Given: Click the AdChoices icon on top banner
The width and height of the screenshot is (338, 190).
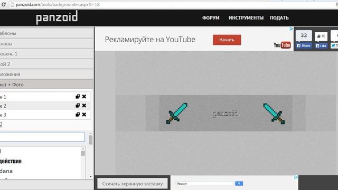Looking at the screenshot, I should [x=291, y=28].
